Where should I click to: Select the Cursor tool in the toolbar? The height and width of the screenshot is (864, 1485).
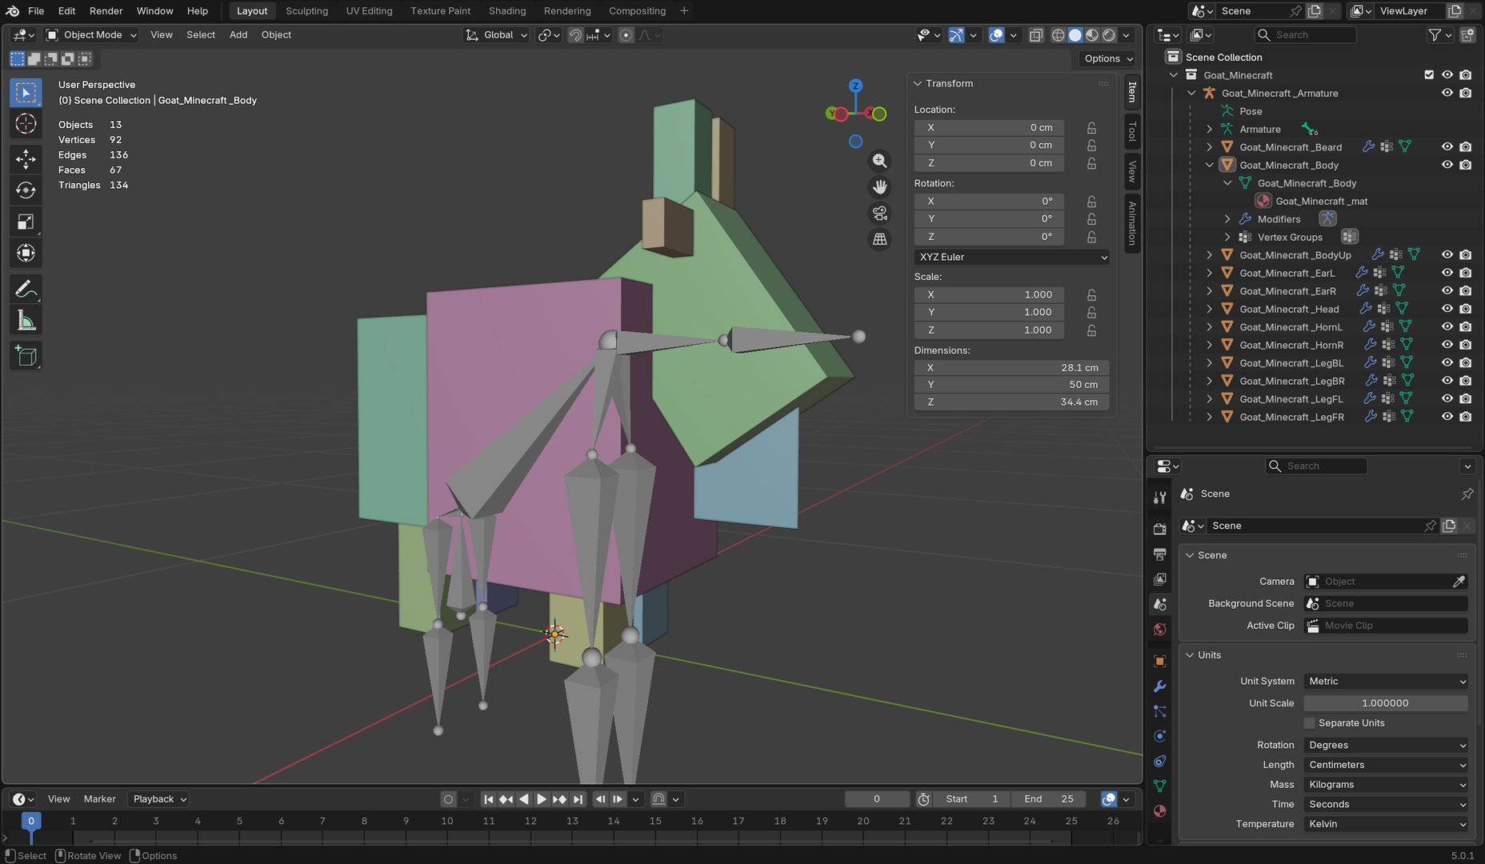[x=26, y=124]
